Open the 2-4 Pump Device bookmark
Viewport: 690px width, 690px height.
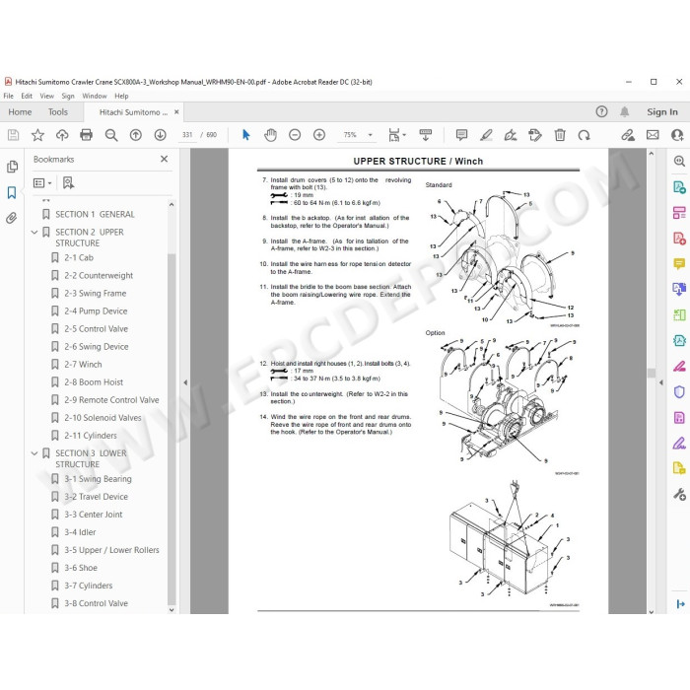pos(96,311)
